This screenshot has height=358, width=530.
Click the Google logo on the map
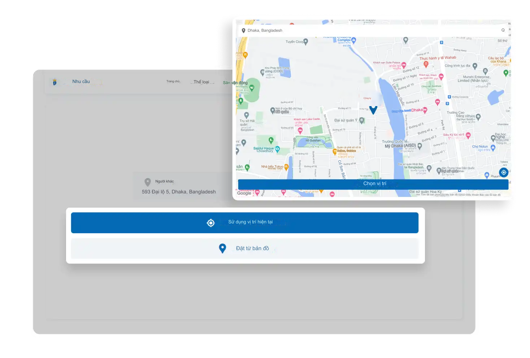[244, 193]
